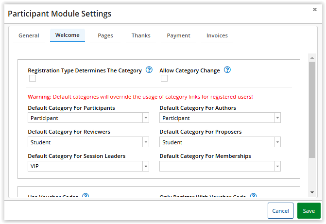
Task: Open help icon beside Use Voucher Codes
Action: [x=86, y=195]
